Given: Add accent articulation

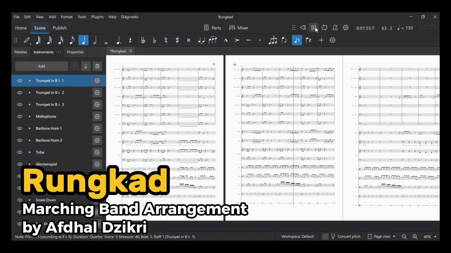Looking at the screenshot, I should (237, 40).
